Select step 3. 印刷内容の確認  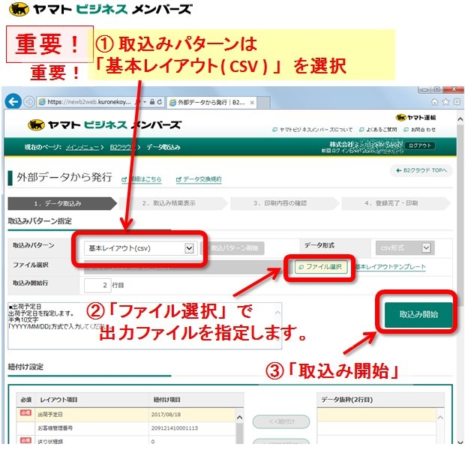[x=285, y=203]
